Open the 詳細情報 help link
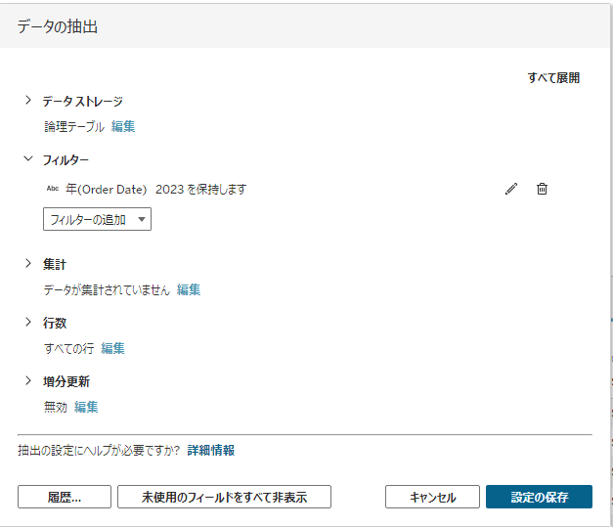Screen dimensions: 613x527 click(x=211, y=451)
